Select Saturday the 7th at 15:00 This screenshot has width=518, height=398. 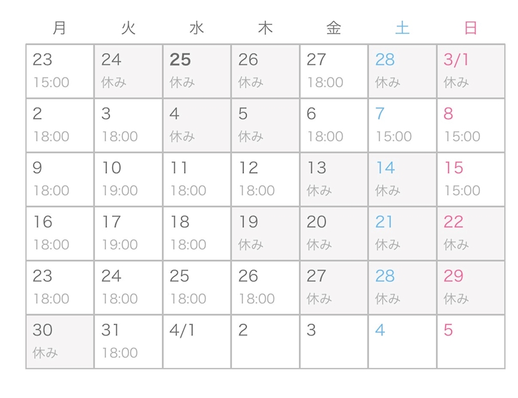point(402,125)
